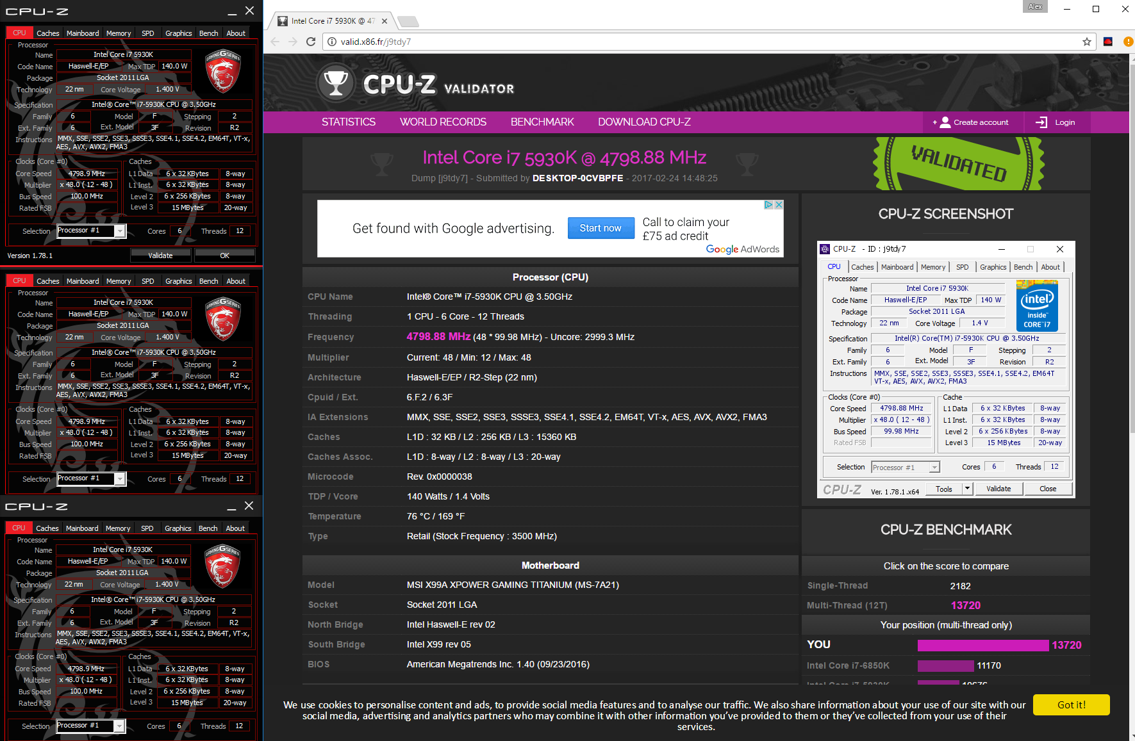The image size is (1135, 741).
Task: Accept cookies with Got it! button
Action: click(x=1072, y=704)
